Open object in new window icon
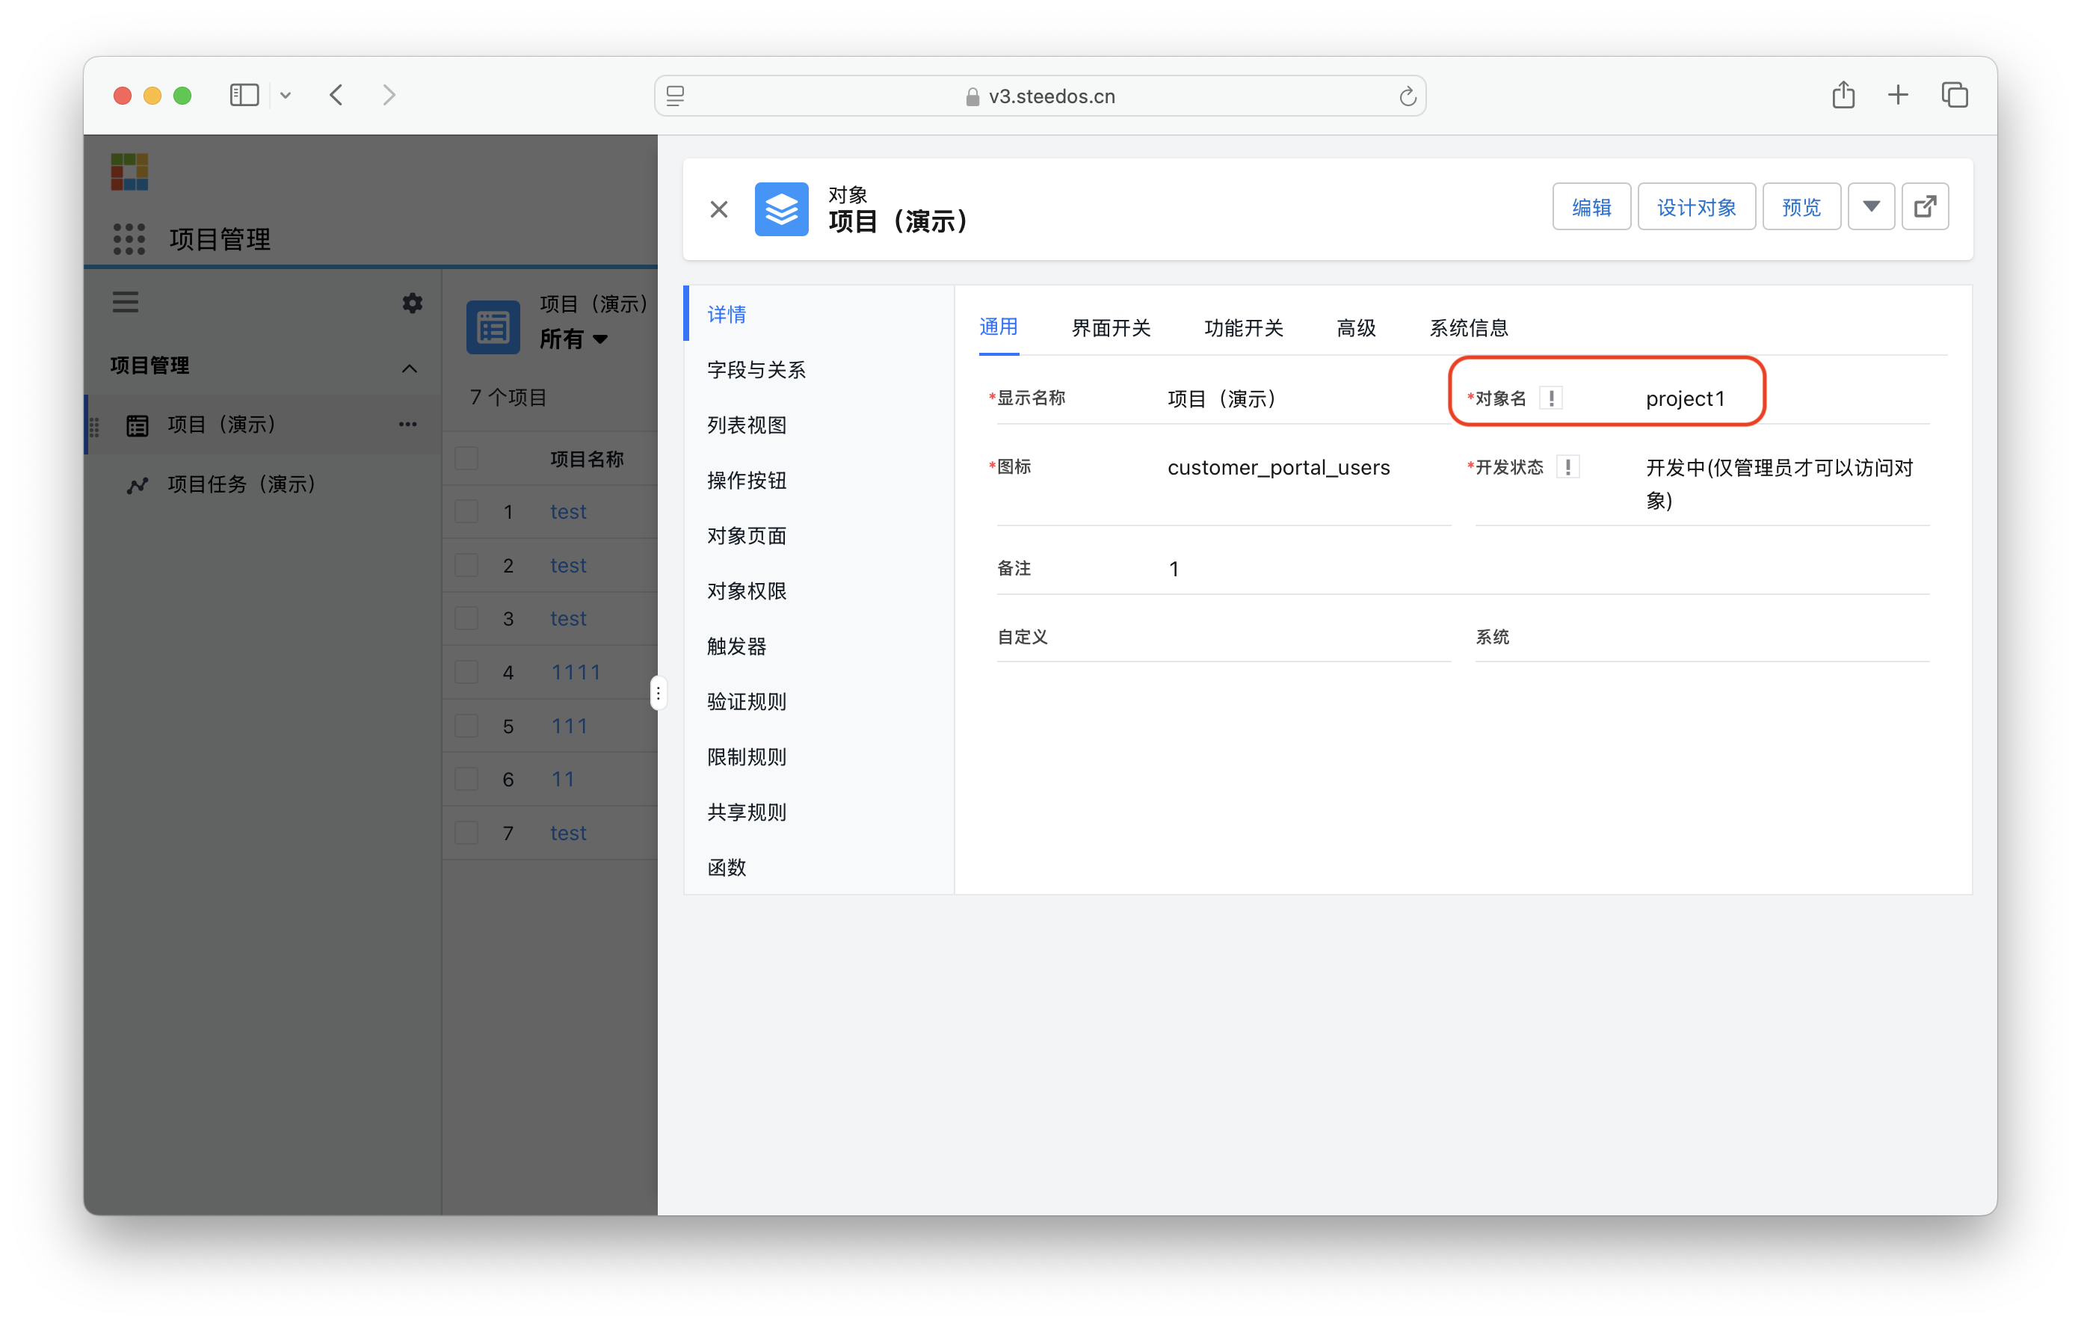 tap(1925, 206)
